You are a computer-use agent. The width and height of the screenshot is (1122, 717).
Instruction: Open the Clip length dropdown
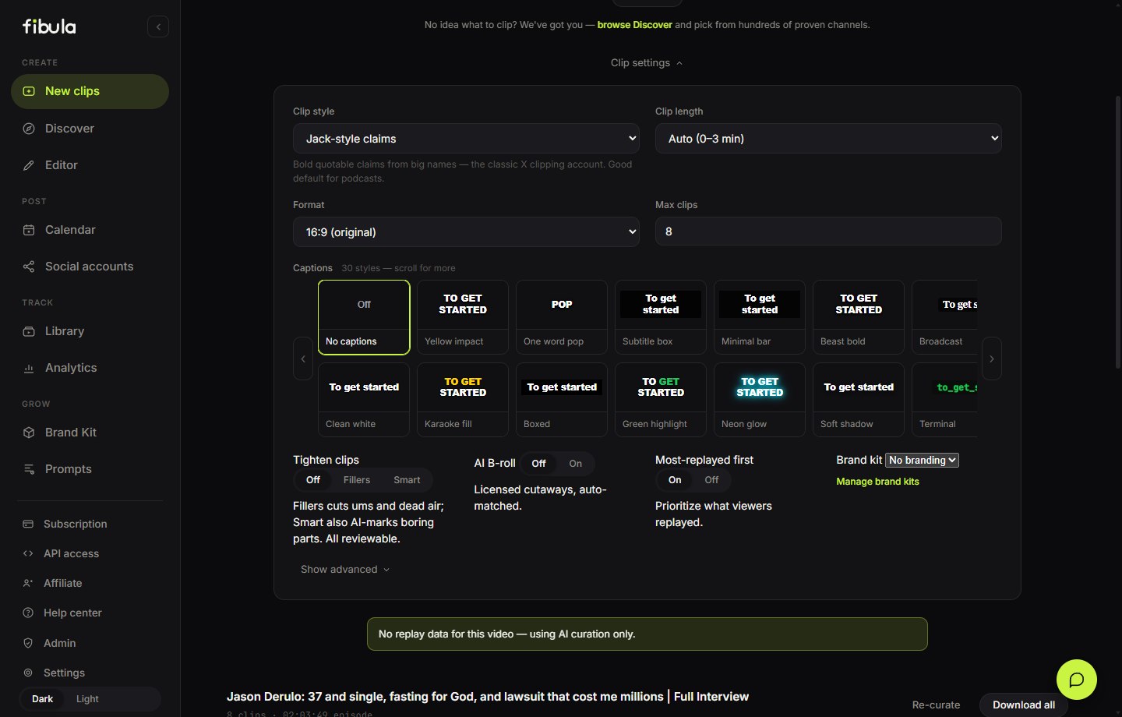[x=828, y=139]
